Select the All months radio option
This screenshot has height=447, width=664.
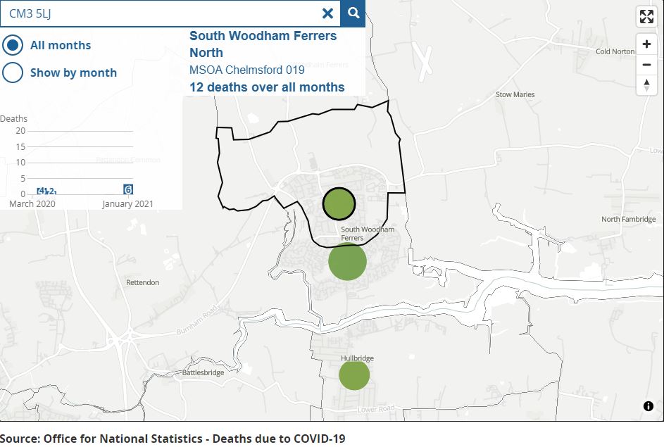click(13, 45)
